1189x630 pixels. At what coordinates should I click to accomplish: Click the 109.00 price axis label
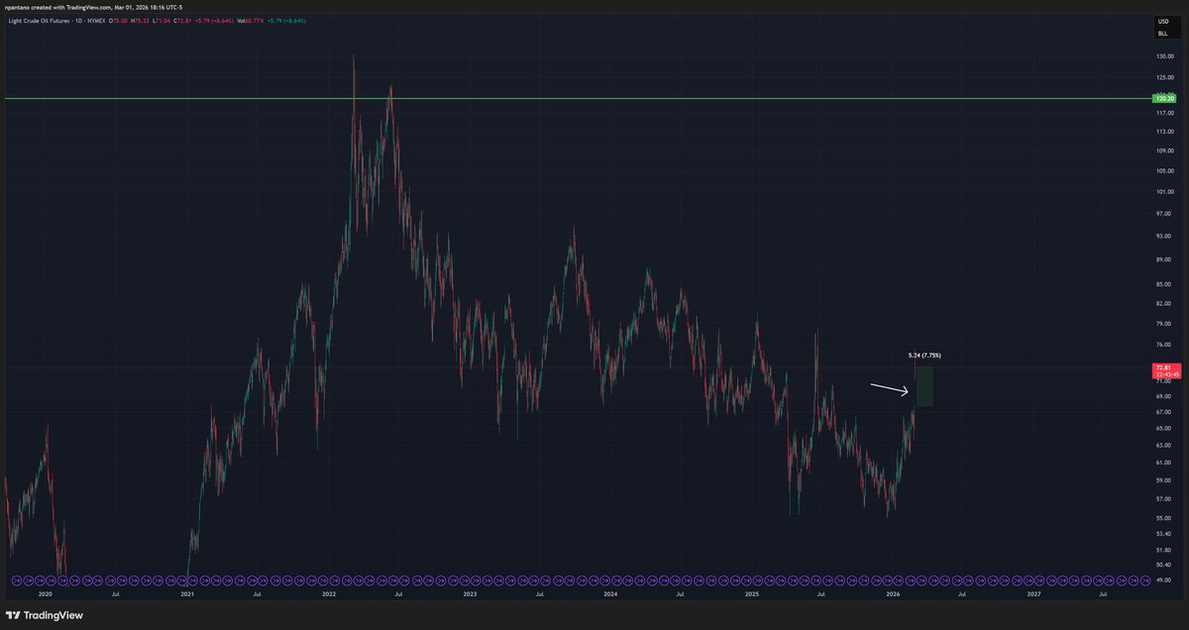tap(1163, 151)
